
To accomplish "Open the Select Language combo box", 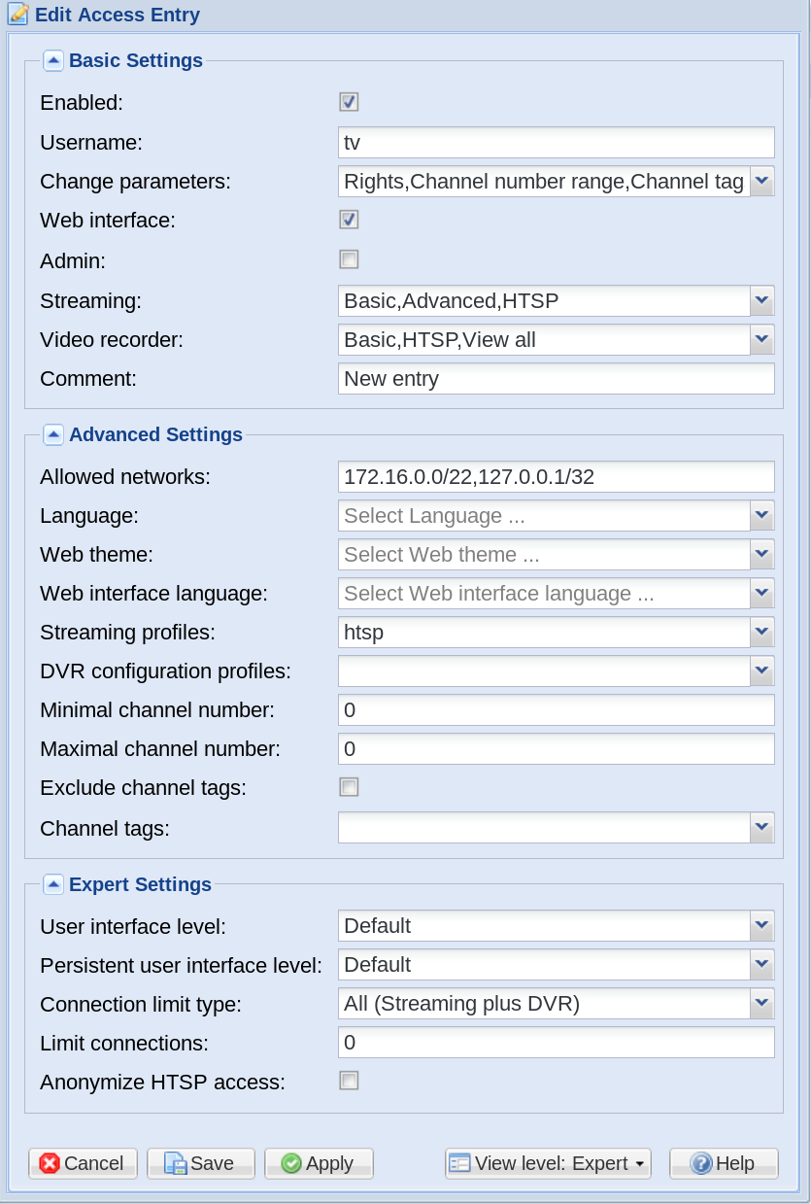I will pyautogui.click(x=557, y=515).
